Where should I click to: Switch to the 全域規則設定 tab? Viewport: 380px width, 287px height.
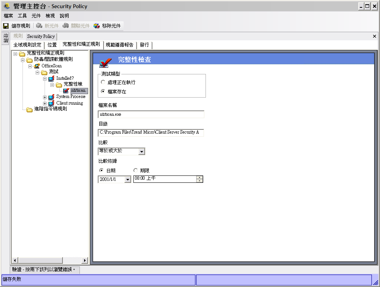tap(28, 45)
